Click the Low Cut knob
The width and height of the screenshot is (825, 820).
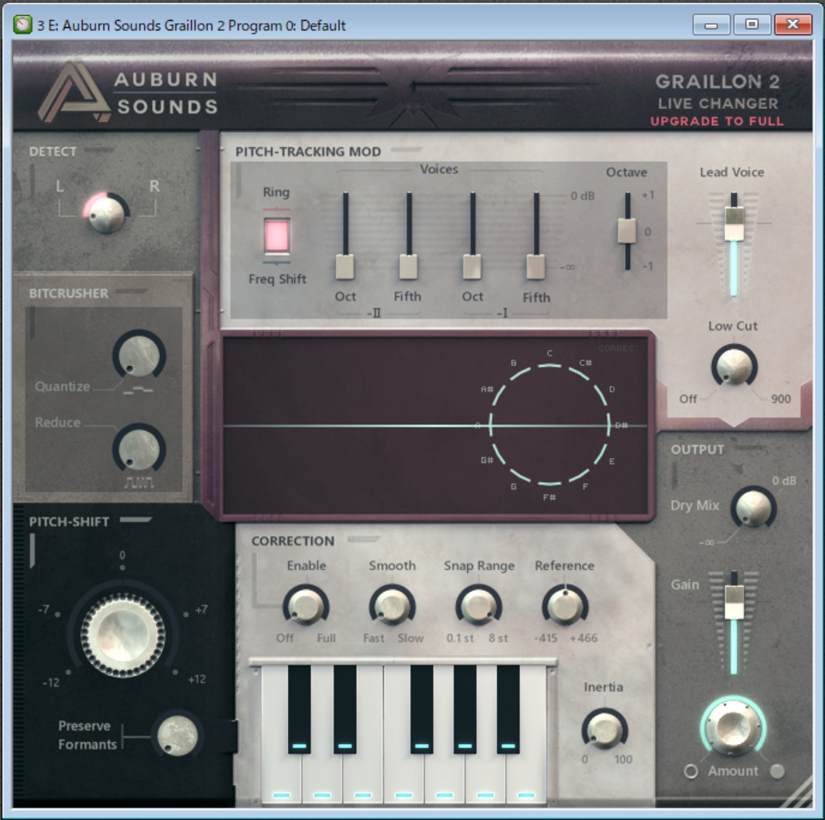click(x=734, y=367)
